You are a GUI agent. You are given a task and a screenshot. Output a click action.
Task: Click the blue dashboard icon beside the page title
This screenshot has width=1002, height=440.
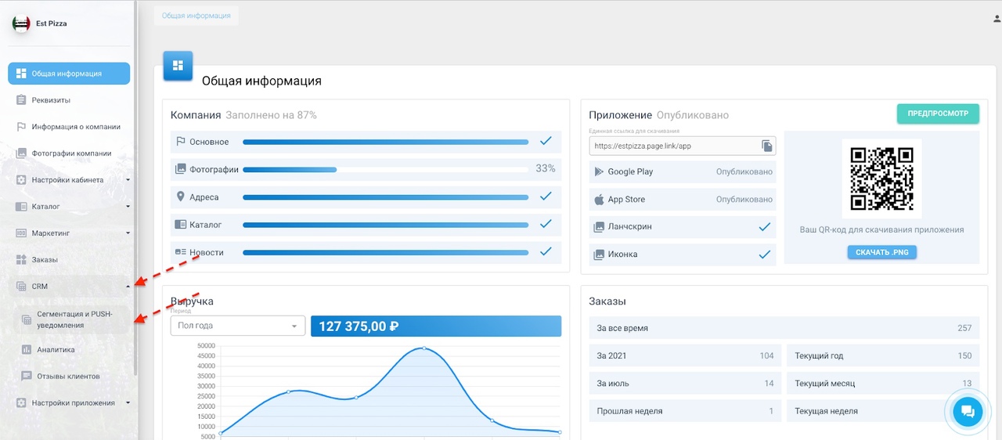[x=178, y=65]
